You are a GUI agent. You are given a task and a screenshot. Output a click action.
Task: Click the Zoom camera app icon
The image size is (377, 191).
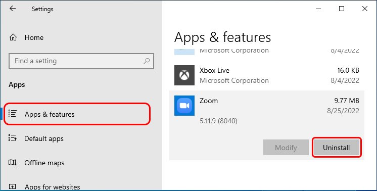(184, 106)
